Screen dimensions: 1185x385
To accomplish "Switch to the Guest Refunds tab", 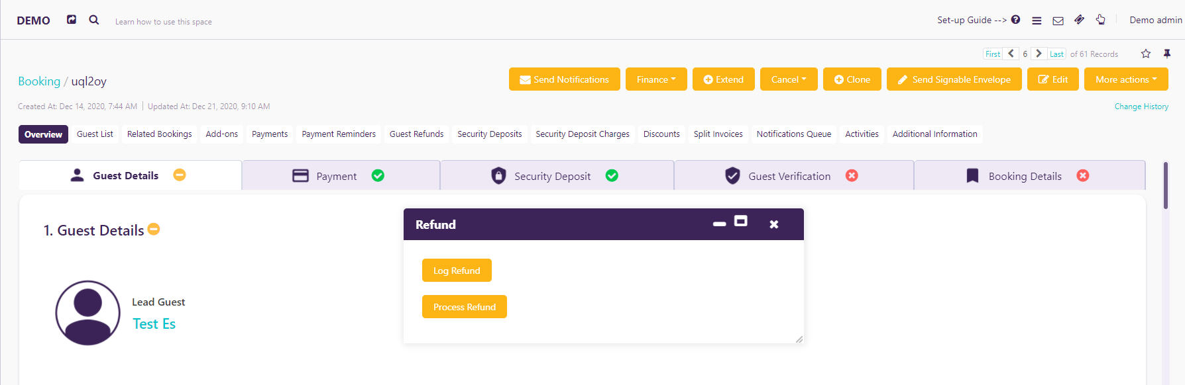I will 416,134.
